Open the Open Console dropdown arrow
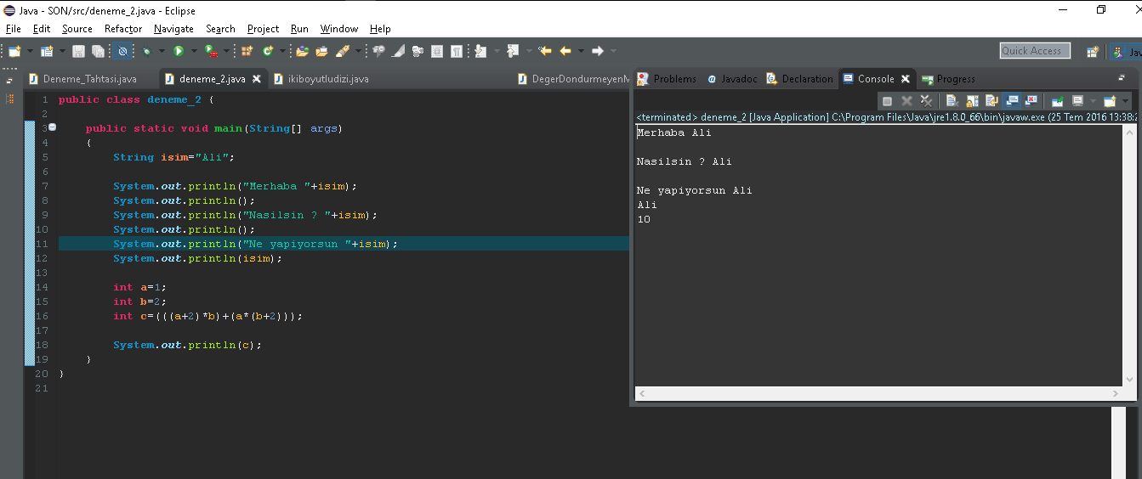Screen dimensions: 1142x479 pos(1125,101)
